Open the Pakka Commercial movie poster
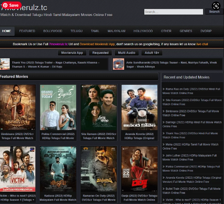 [58, 107]
